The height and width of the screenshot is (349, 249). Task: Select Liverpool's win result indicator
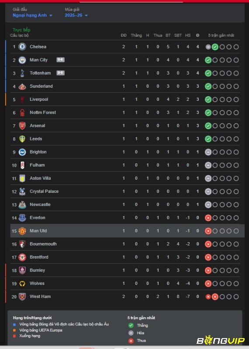coord(208,99)
